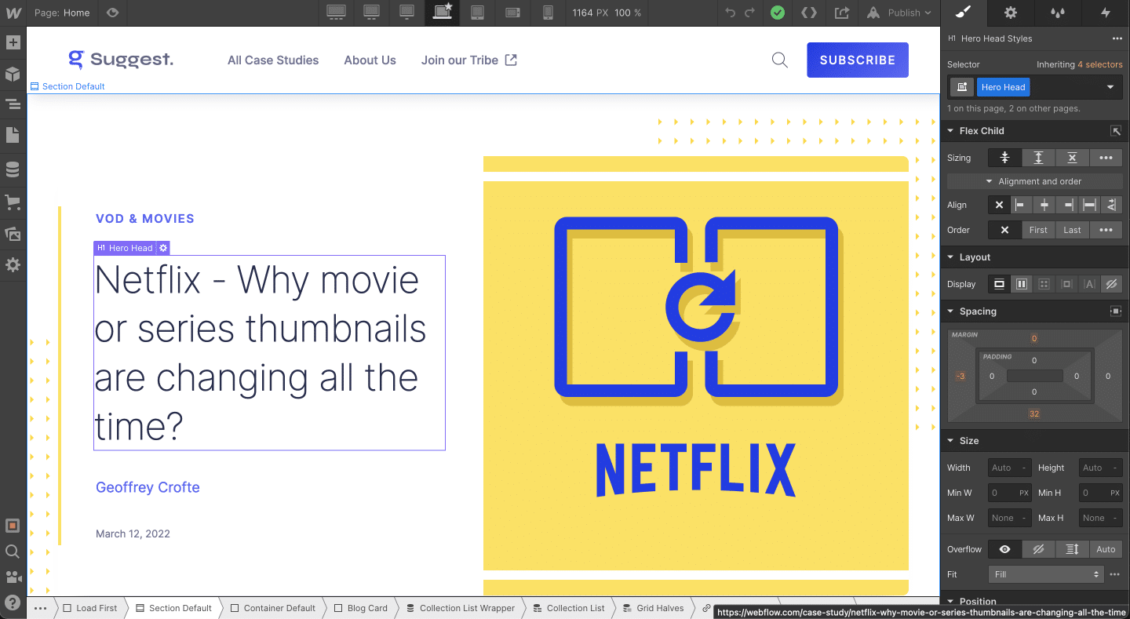Set Align self to stretch

point(1089,205)
